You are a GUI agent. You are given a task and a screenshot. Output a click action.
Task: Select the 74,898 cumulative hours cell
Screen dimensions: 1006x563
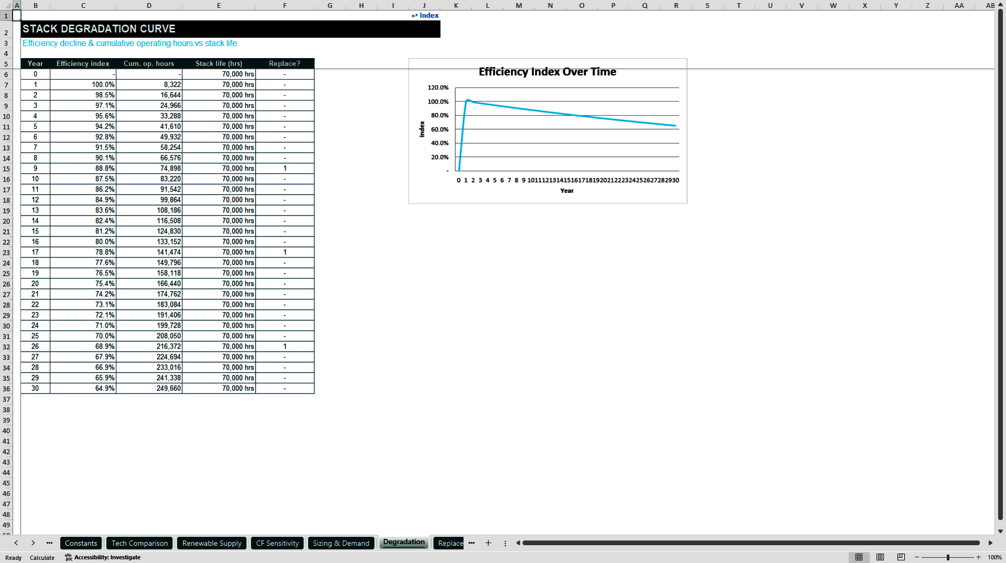coord(149,168)
